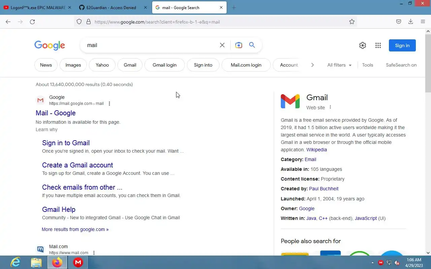Image resolution: width=431 pixels, height=269 pixels.
Task: Open options for the Mail - Google result
Action: click(x=109, y=104)
